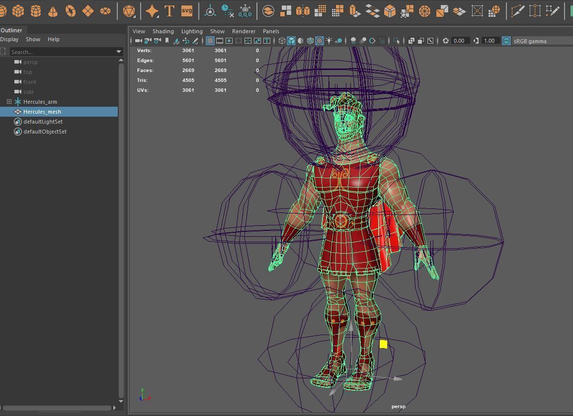Click the Center Pivot shelf icon
573x416 pixels.
(210, 11)
